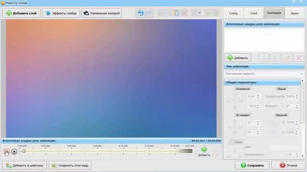Open the Звуки tab
Screen dimensions: 307x172
coord(295,13)
